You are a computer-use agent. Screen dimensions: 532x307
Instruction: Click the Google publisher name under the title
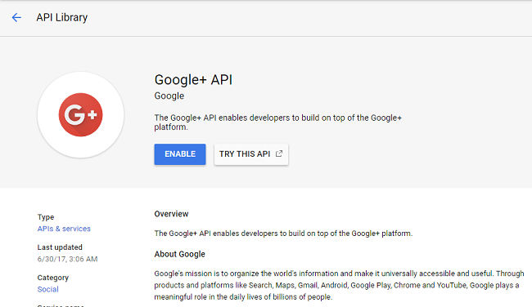[169, 96]
